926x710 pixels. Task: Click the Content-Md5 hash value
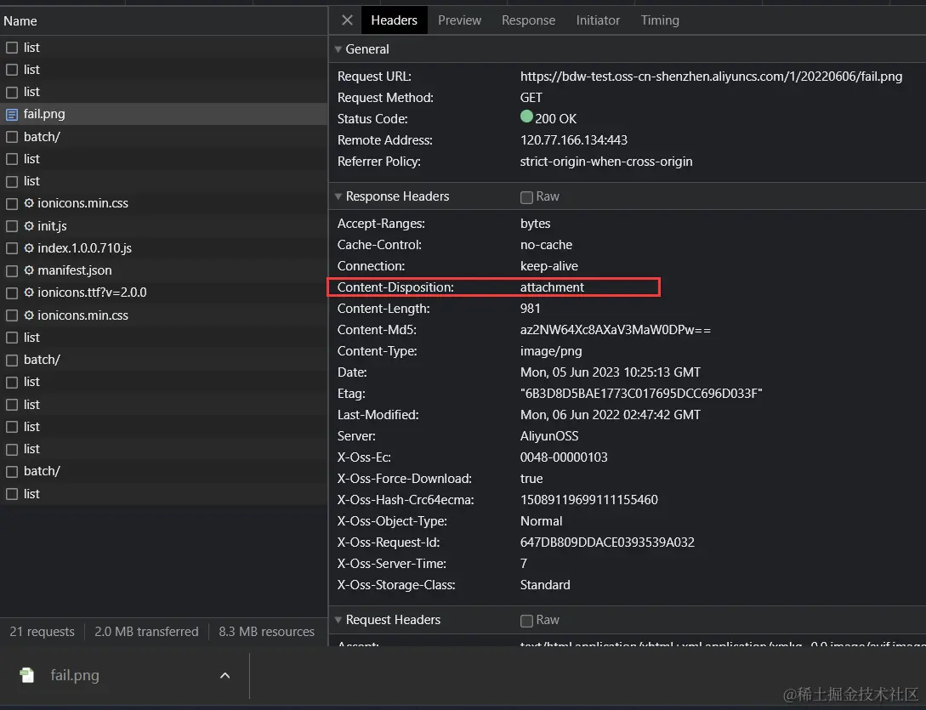coord(616,330)
